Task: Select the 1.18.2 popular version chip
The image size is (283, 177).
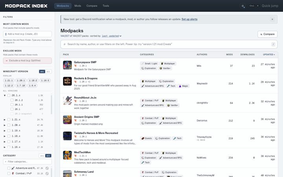Action: (x=33, y=81)
